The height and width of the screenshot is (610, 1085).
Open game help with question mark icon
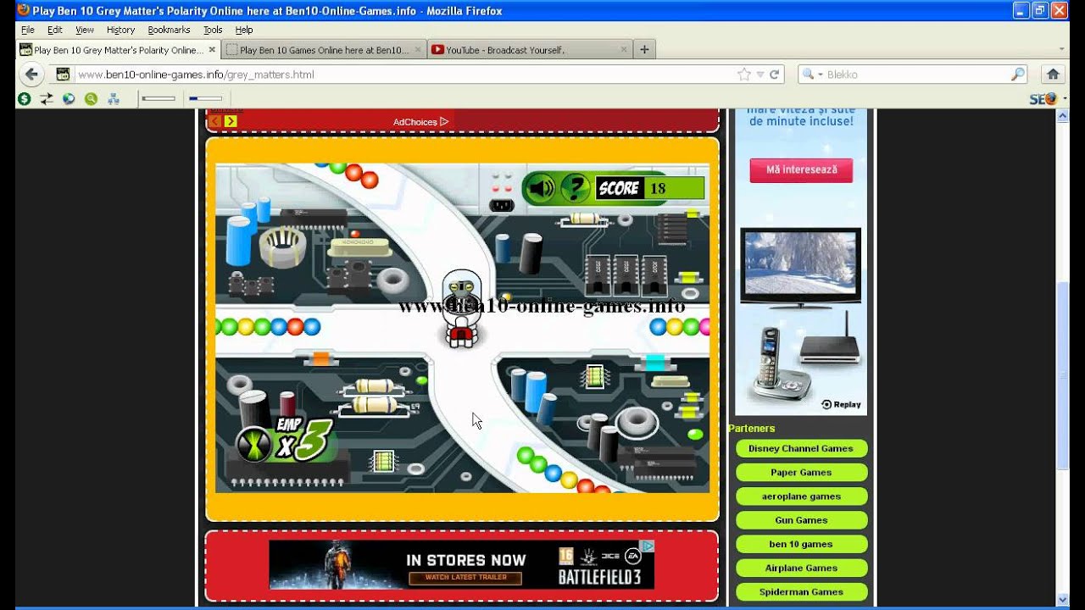click(x=576, y=188)
